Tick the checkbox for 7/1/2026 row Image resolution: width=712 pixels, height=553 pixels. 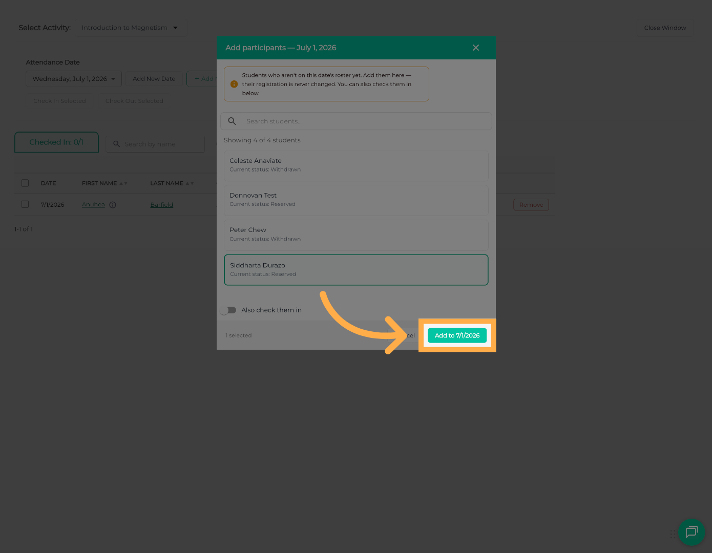pyautogui.click(x=25, y=204)
